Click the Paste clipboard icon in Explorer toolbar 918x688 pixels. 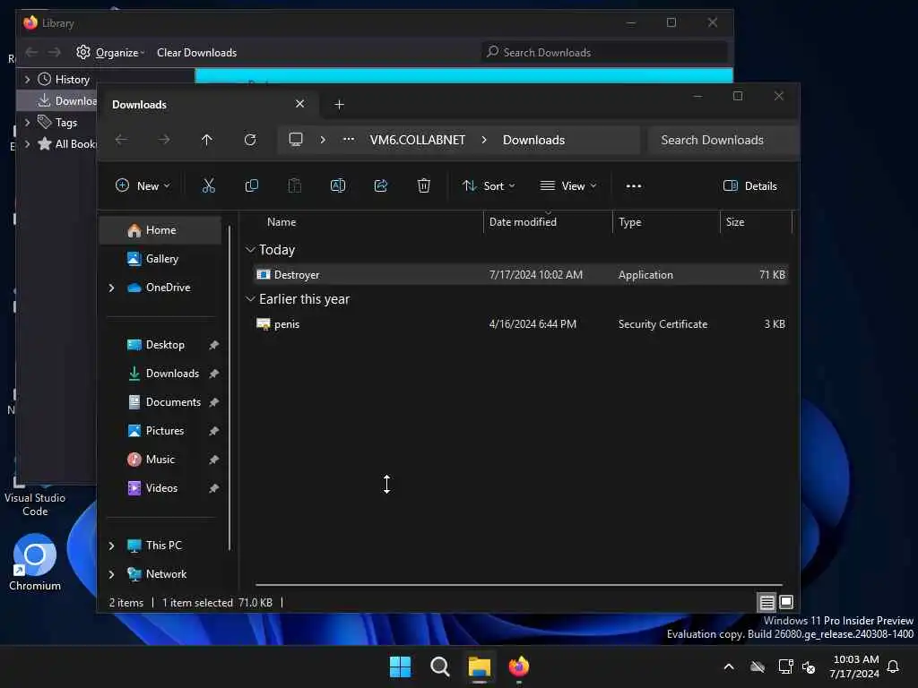click(294, 186)
